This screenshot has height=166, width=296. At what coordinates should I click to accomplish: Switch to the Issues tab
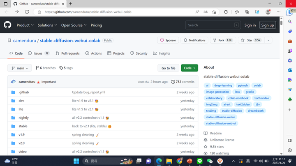click(39, 53)
